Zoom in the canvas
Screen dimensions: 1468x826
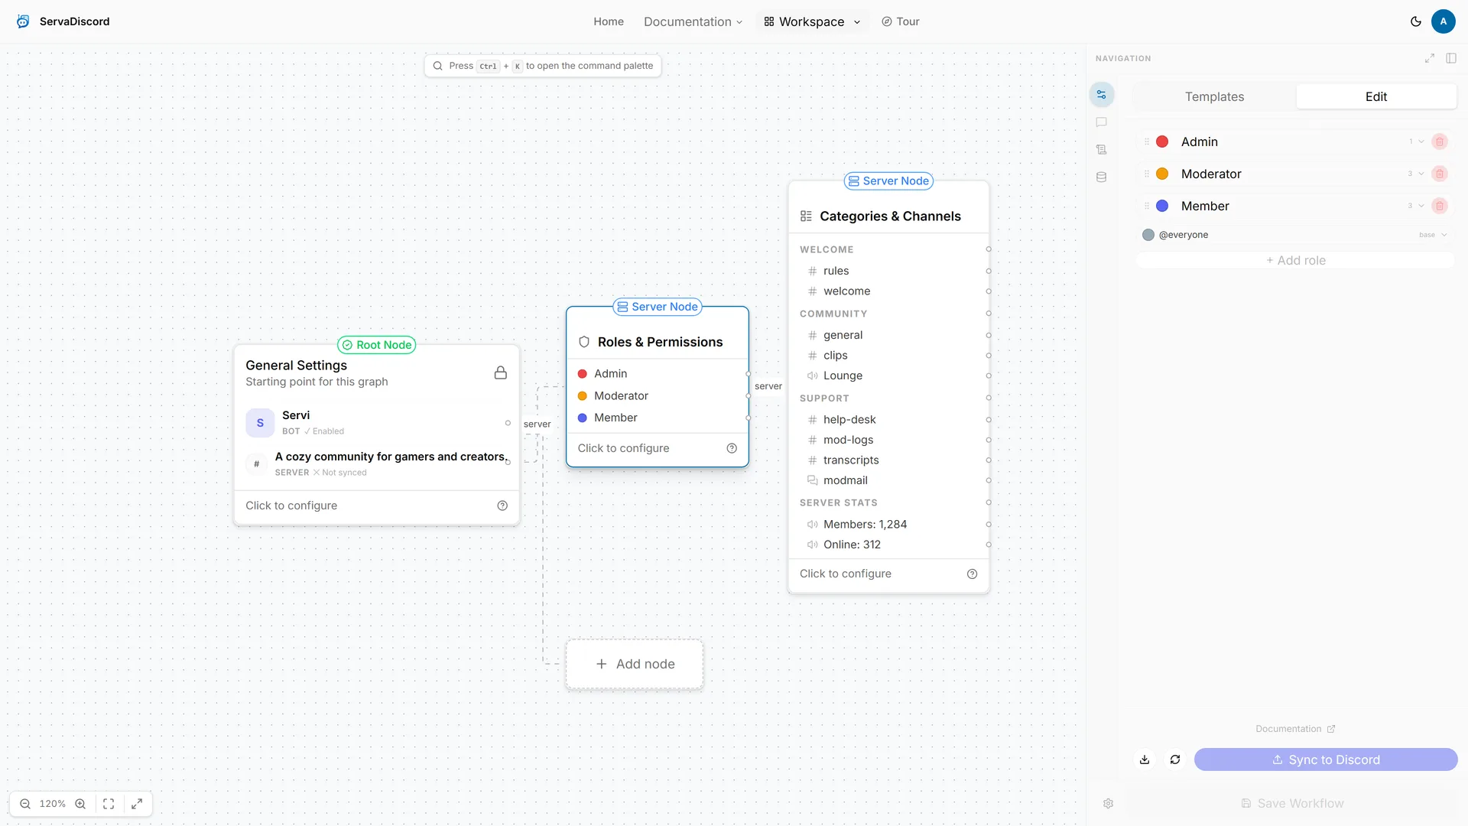coord(80,804)
